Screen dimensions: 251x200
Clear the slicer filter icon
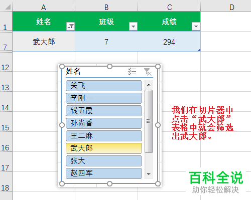pos(148,72)
